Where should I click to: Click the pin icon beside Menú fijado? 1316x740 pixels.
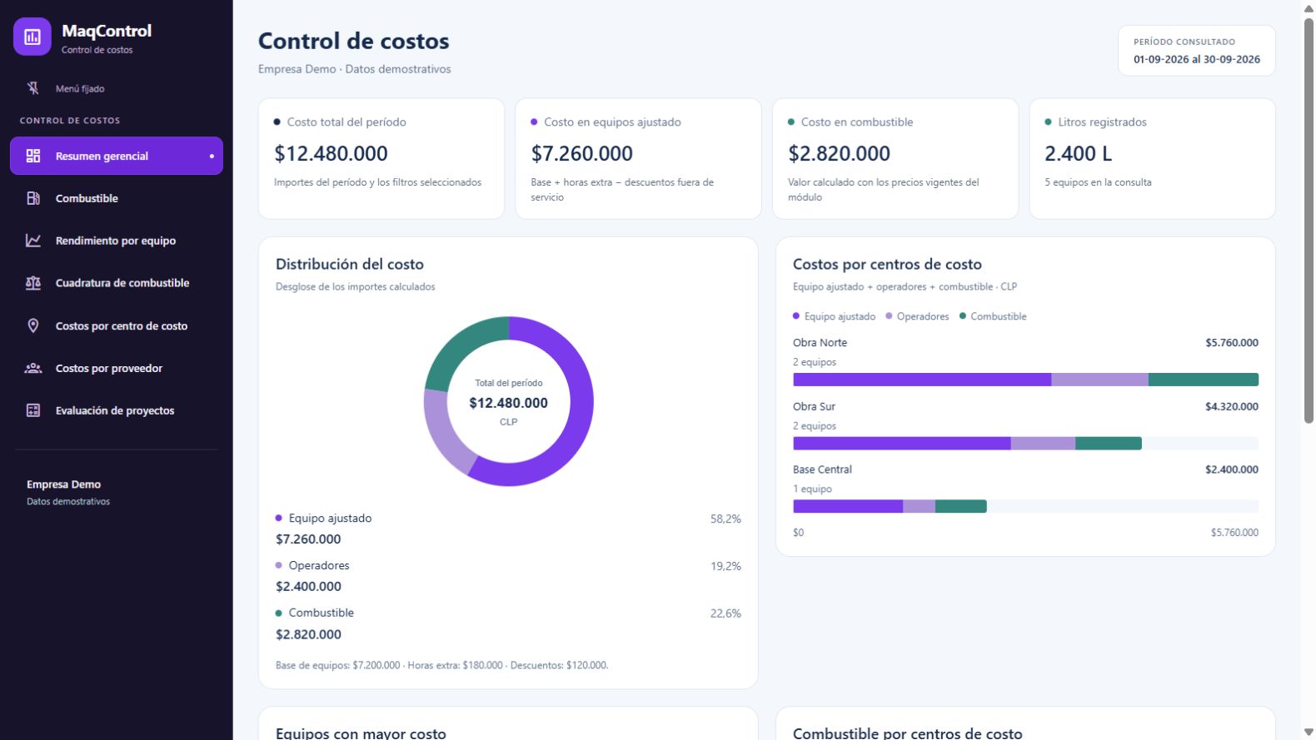(x=33, y=88)
